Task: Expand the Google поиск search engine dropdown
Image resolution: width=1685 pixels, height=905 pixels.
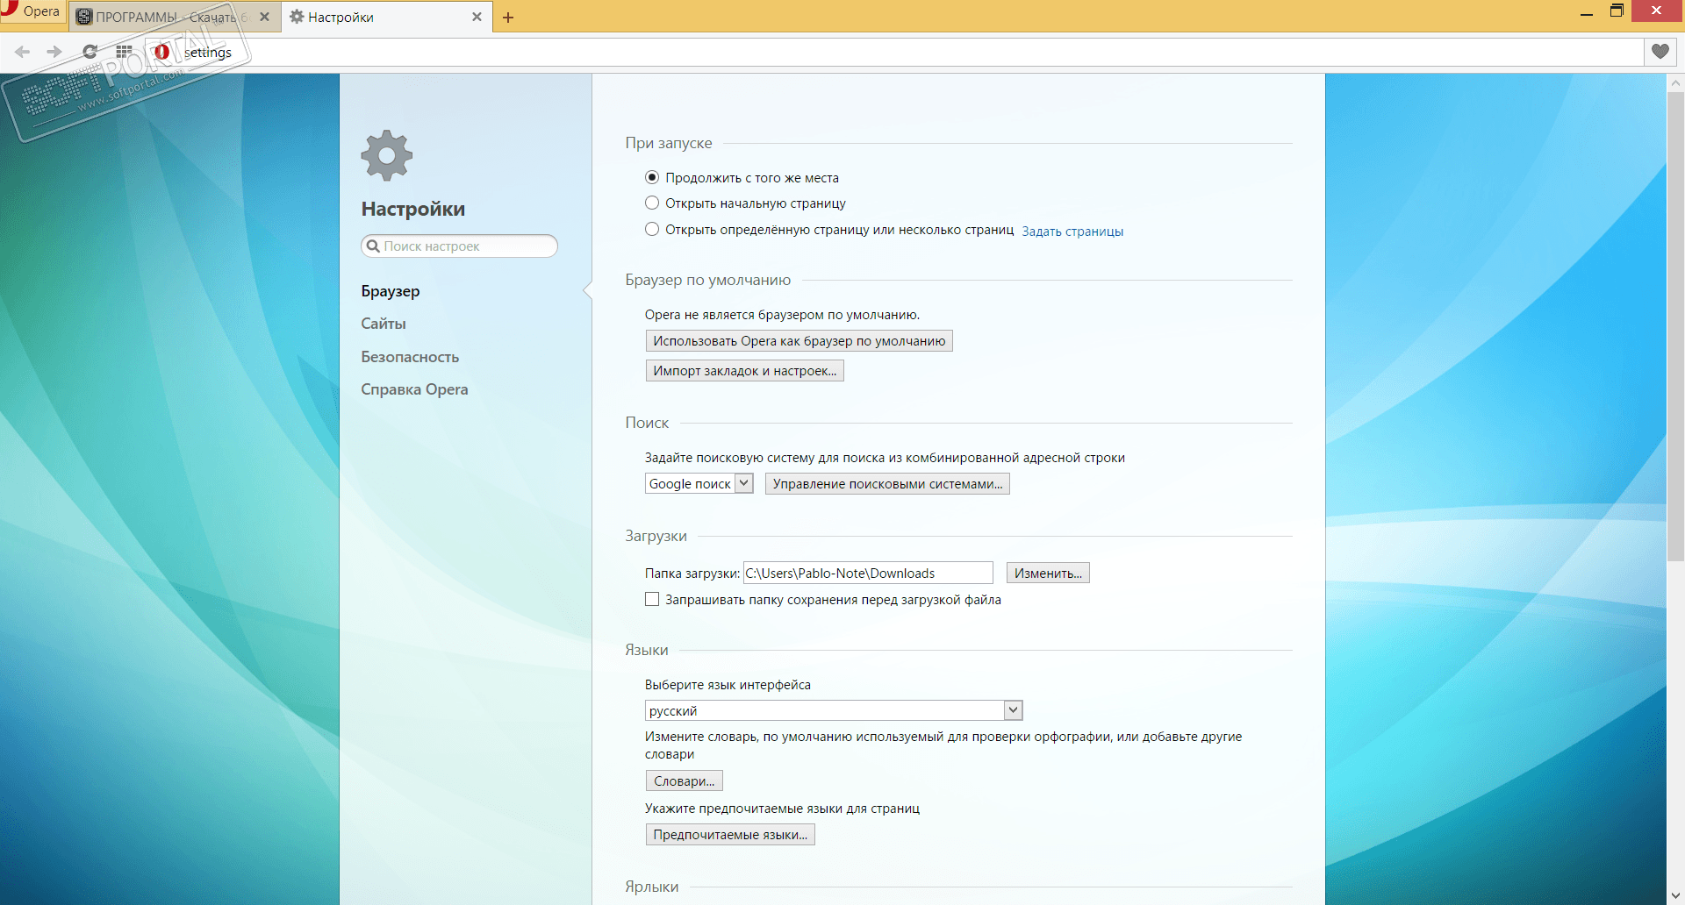Action: pos(699,484)
